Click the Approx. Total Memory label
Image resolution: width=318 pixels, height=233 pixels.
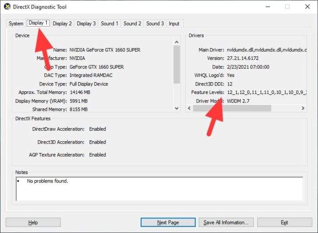click(43, 92)
